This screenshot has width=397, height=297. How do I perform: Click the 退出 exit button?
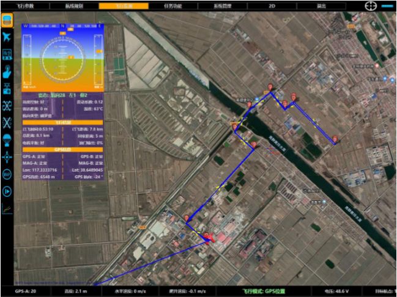[321, 5]
